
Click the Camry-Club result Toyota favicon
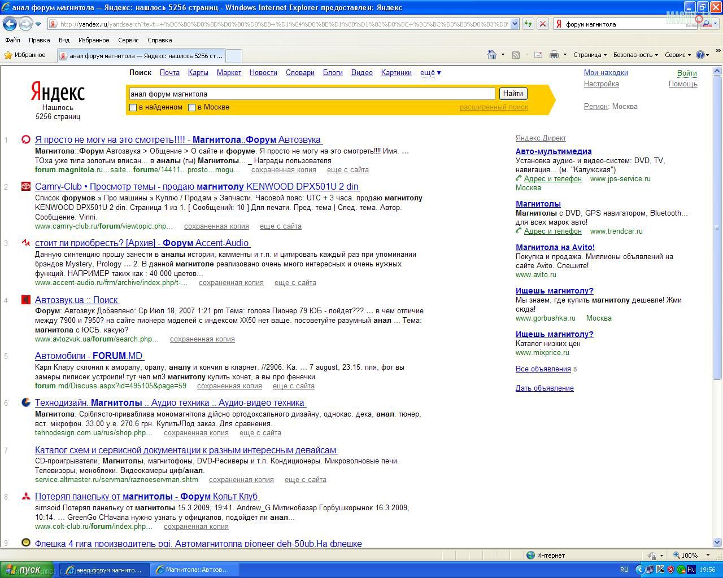25,186
